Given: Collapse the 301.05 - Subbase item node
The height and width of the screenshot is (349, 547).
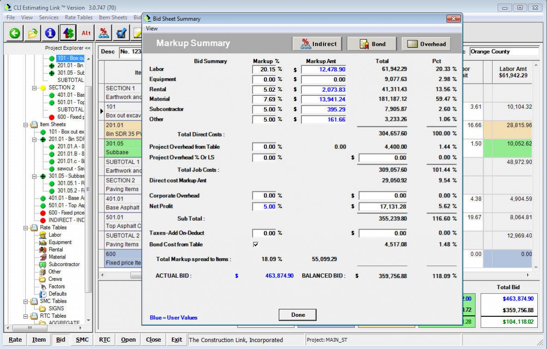Looking at the screenshot, I should point(34,176).
